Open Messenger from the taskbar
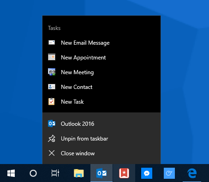The height and width of the screenshot is (182, 209). pyautogui.click(x=147, y=173)
